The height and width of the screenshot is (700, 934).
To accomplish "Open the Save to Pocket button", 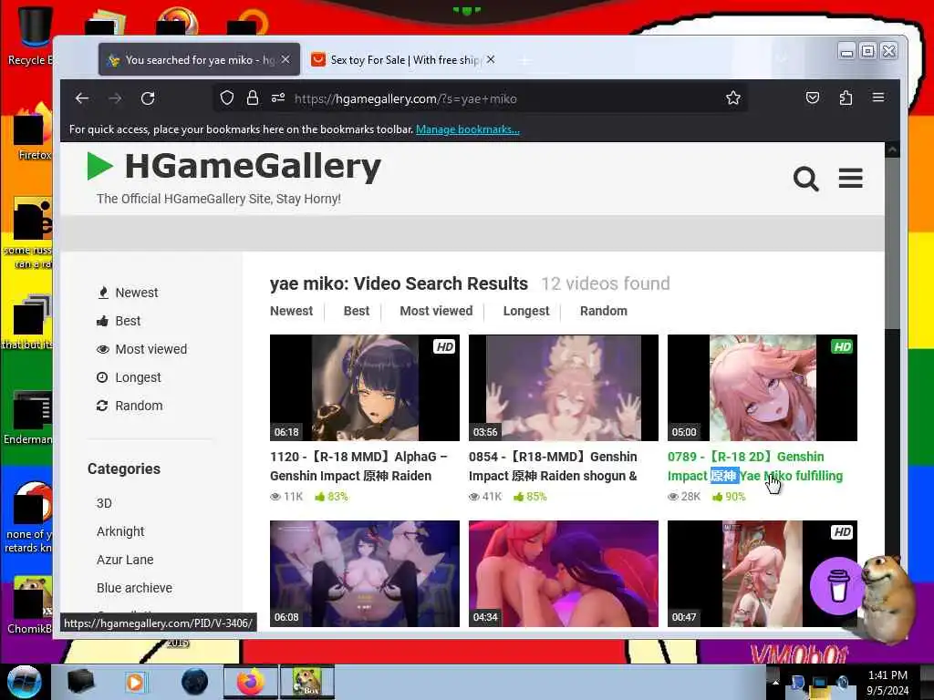I will click(x=813, y=98).
